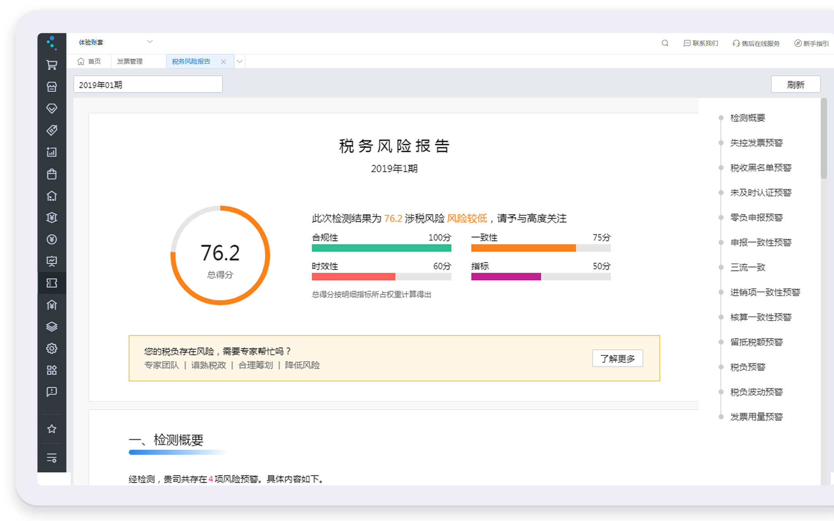Close the 税务风险报告 tab
This screenshot has width=834, height=521.
click(x=223, y=62)
